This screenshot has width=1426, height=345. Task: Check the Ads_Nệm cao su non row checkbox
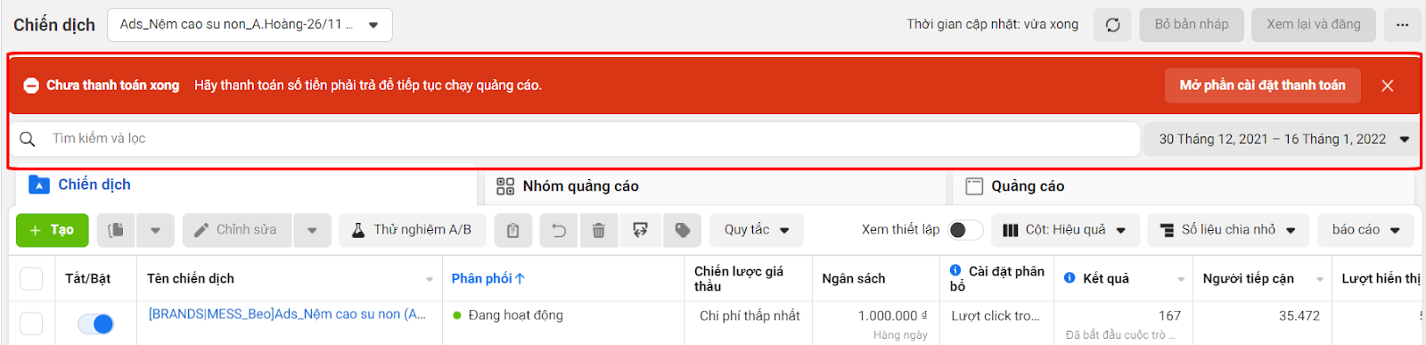tap(31, 324)
